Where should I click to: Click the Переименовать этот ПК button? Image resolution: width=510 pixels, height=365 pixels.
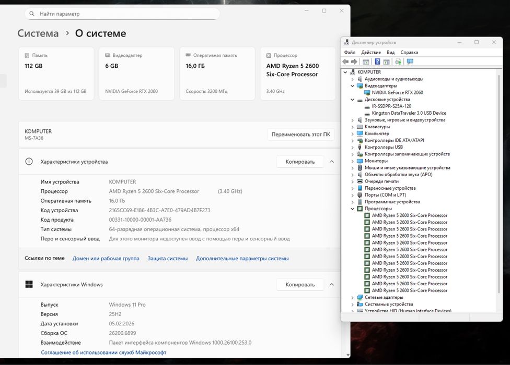tap(300, 134)
